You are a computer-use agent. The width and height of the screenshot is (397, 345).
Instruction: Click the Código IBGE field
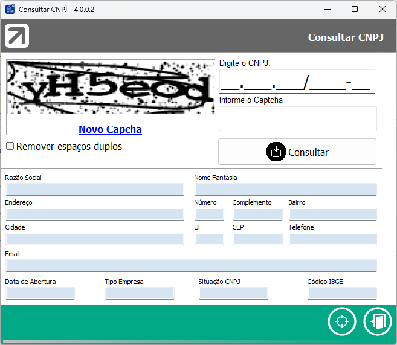pos(342,294)
